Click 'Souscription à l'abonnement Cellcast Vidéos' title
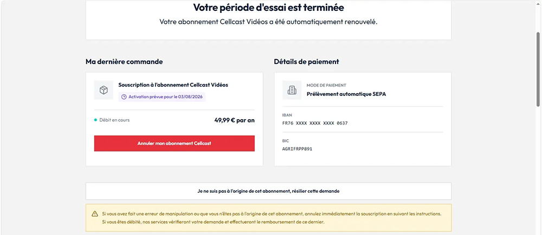 (x=173, y=84)
